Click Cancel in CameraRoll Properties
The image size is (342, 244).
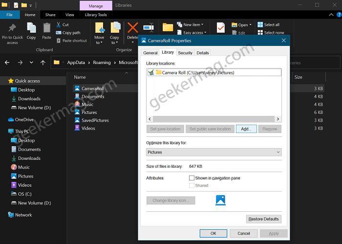click(x=244, y=233)
